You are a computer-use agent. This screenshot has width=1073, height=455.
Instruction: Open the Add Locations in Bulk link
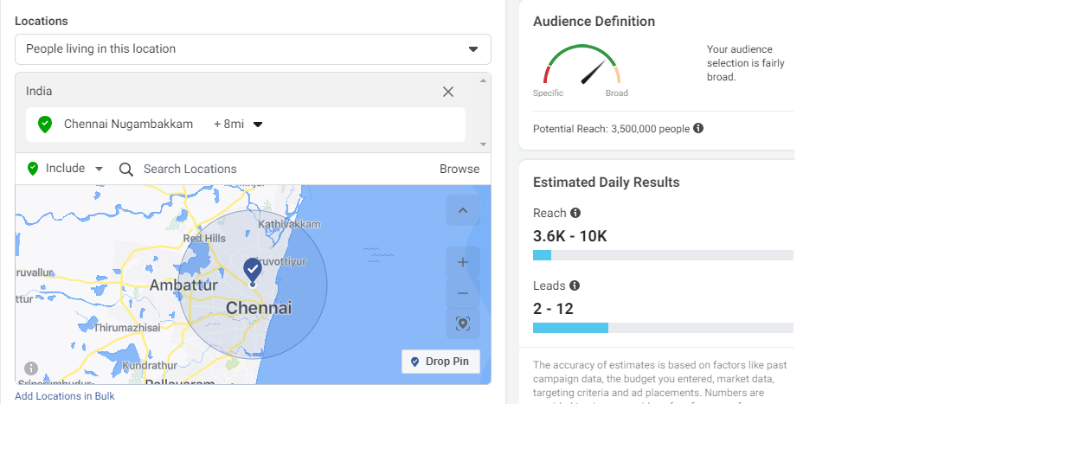point(65,396)
